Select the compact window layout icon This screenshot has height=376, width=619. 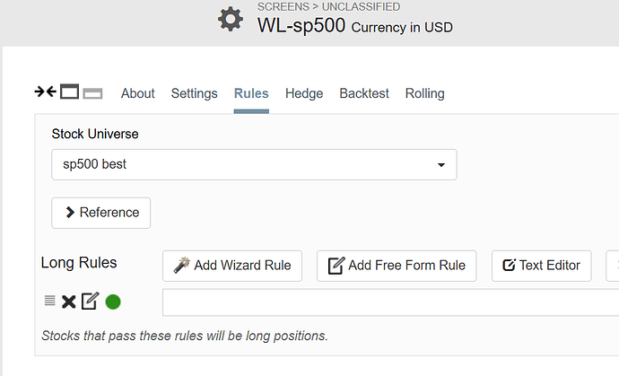click(92, 93)
